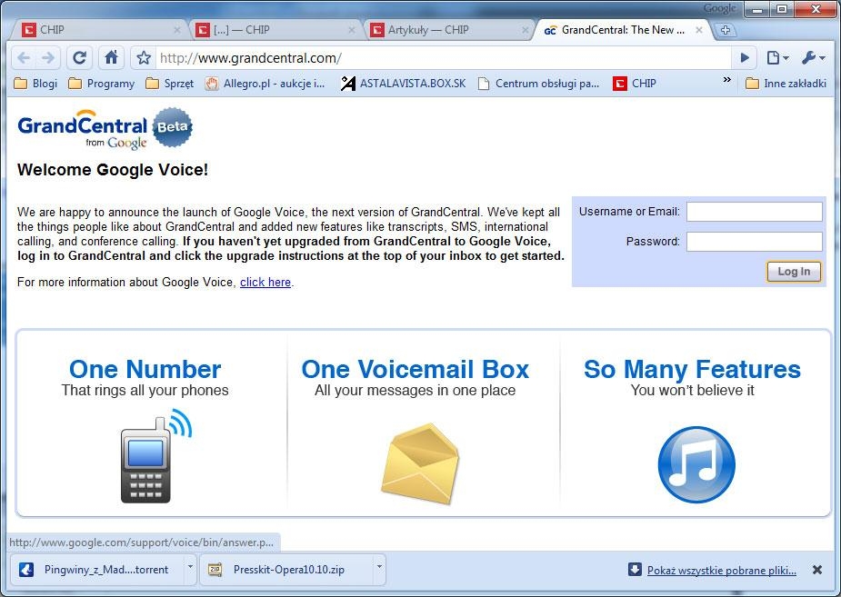Close the '[...] — CHIP' tab
The height and width of the screenshot is (597, 841).
(352, 30)
